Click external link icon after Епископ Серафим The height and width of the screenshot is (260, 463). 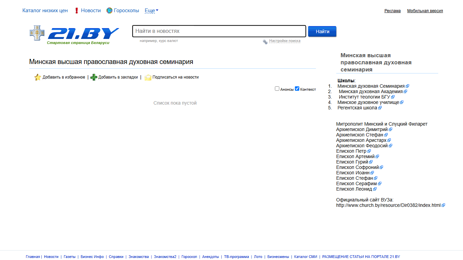coord(380,184)
